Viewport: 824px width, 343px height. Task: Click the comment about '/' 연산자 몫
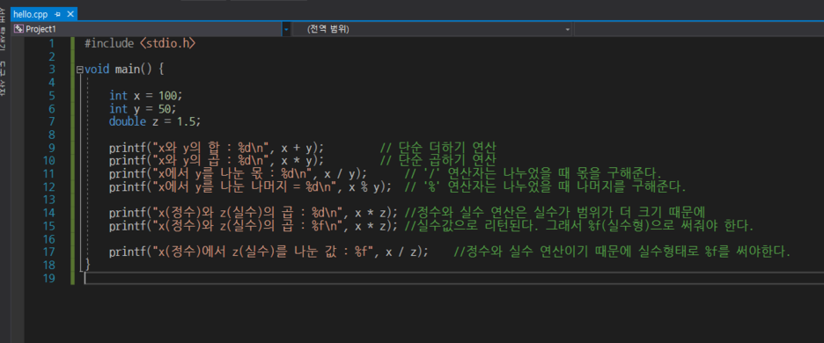click(x=533, y=173)
